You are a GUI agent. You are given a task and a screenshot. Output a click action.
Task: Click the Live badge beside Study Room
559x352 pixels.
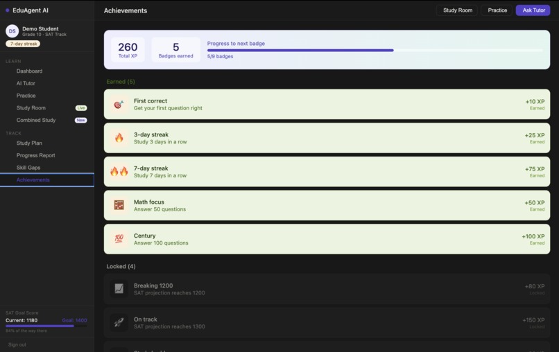coord(81,108)
